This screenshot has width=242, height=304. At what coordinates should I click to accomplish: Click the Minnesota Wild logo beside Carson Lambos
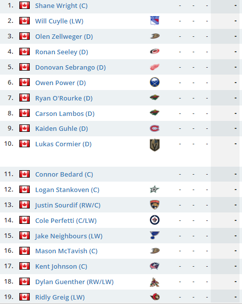click(x=155, y=112)
